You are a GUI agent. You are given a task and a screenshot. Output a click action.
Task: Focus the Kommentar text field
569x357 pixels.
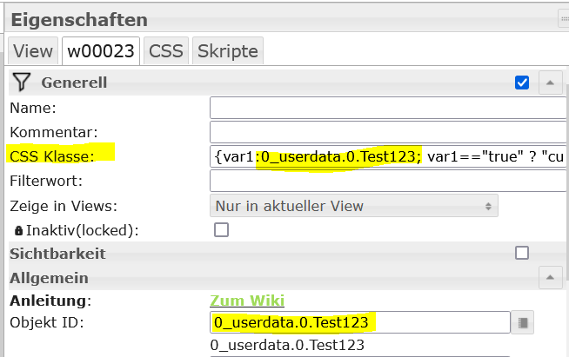(388, 132)
